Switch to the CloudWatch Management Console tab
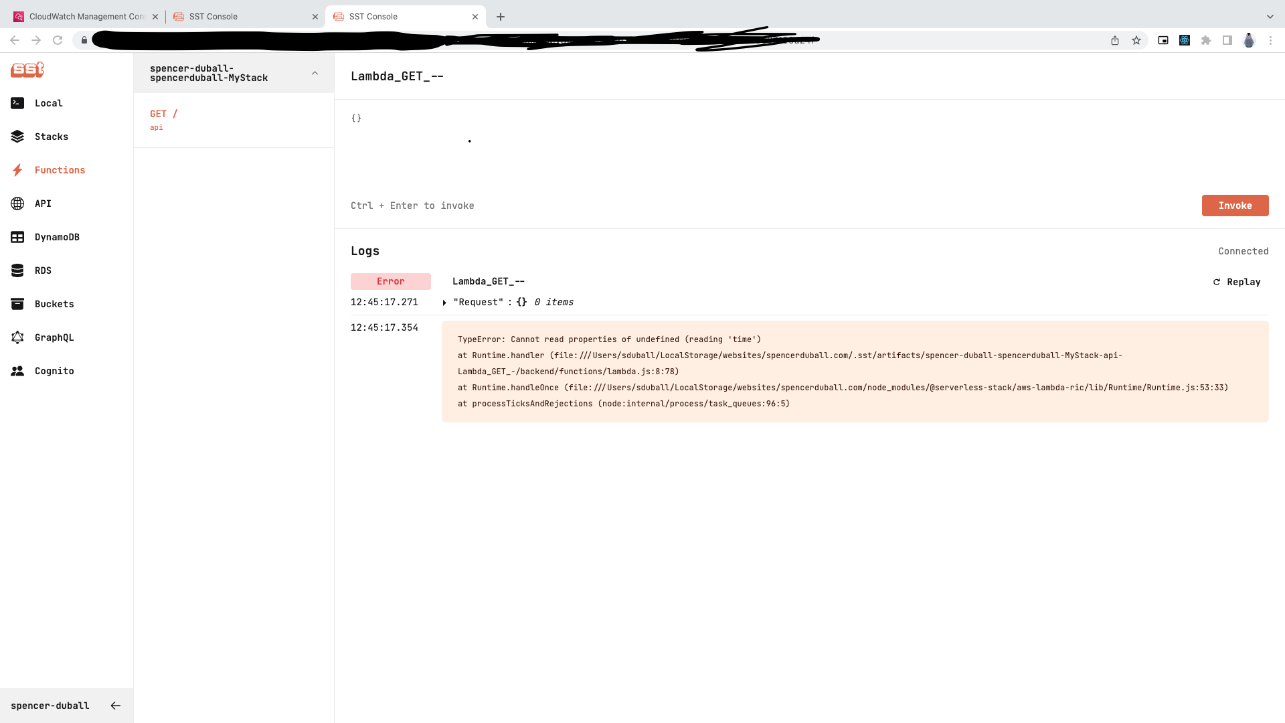 click(x=87, y=16)
